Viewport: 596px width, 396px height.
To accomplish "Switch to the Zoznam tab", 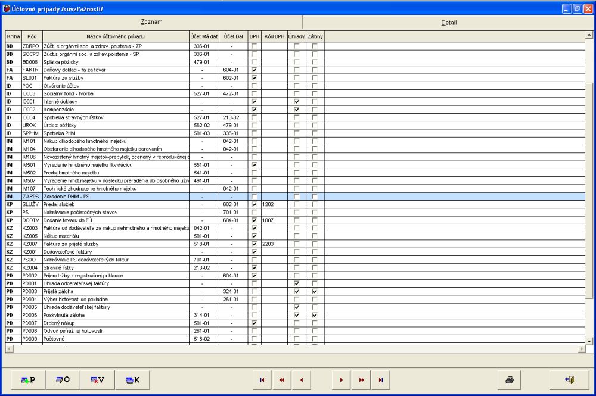I will pyautogui.click(x=151, y=21).
